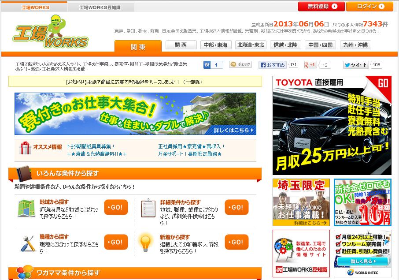Click 詳しくはこちら on dormitory banner
Image resolution: width=399 pixels, height=280 pixels.
click(233, 130)
